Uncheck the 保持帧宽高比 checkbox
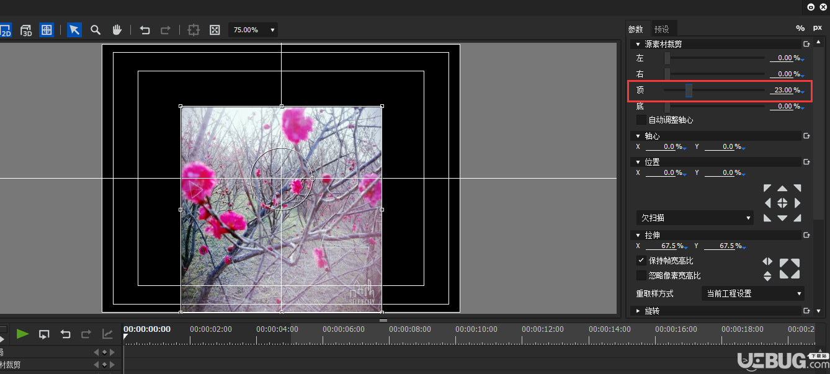 641,260
